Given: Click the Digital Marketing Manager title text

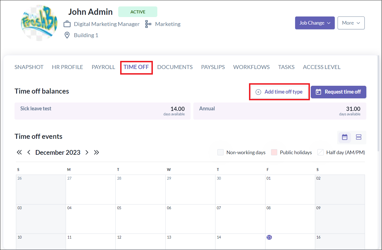Looking at the screenshot, I should (x=106, y=24).
